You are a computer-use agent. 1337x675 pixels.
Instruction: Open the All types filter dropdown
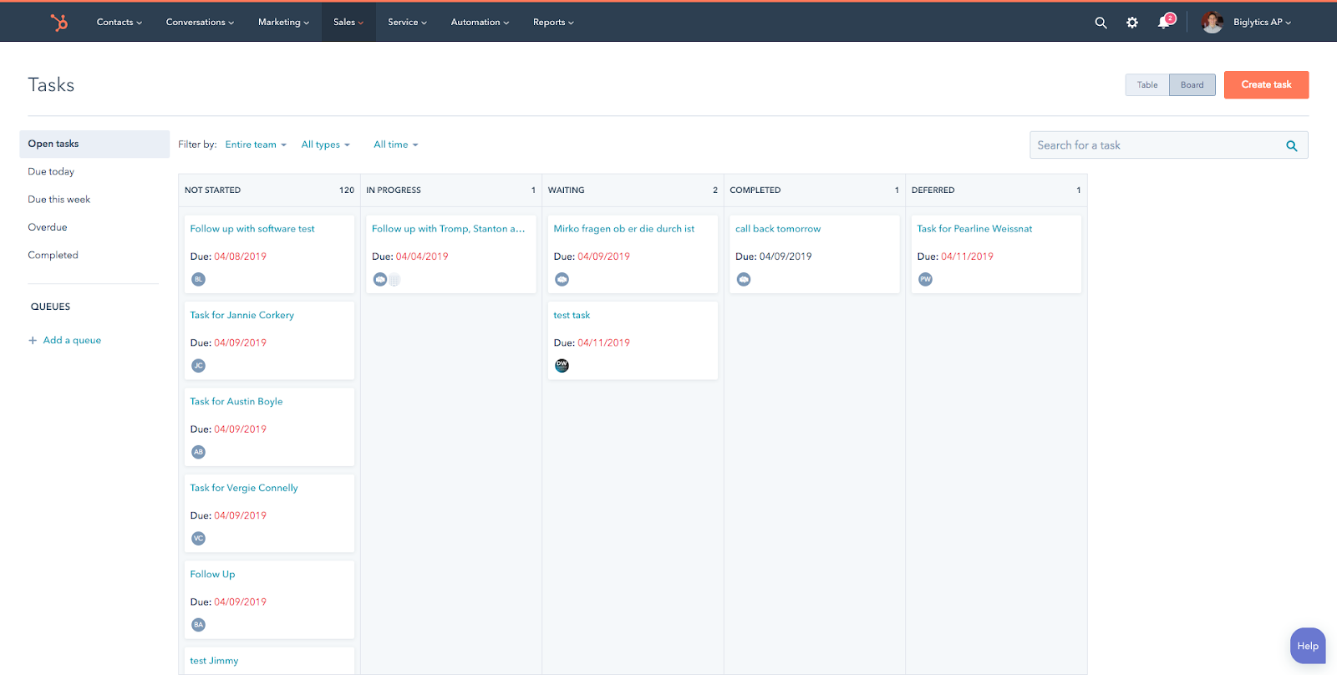pos(325,145)
